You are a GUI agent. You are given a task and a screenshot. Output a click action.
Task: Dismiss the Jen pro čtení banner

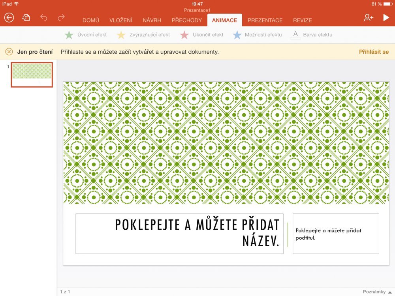pos(9,52)
